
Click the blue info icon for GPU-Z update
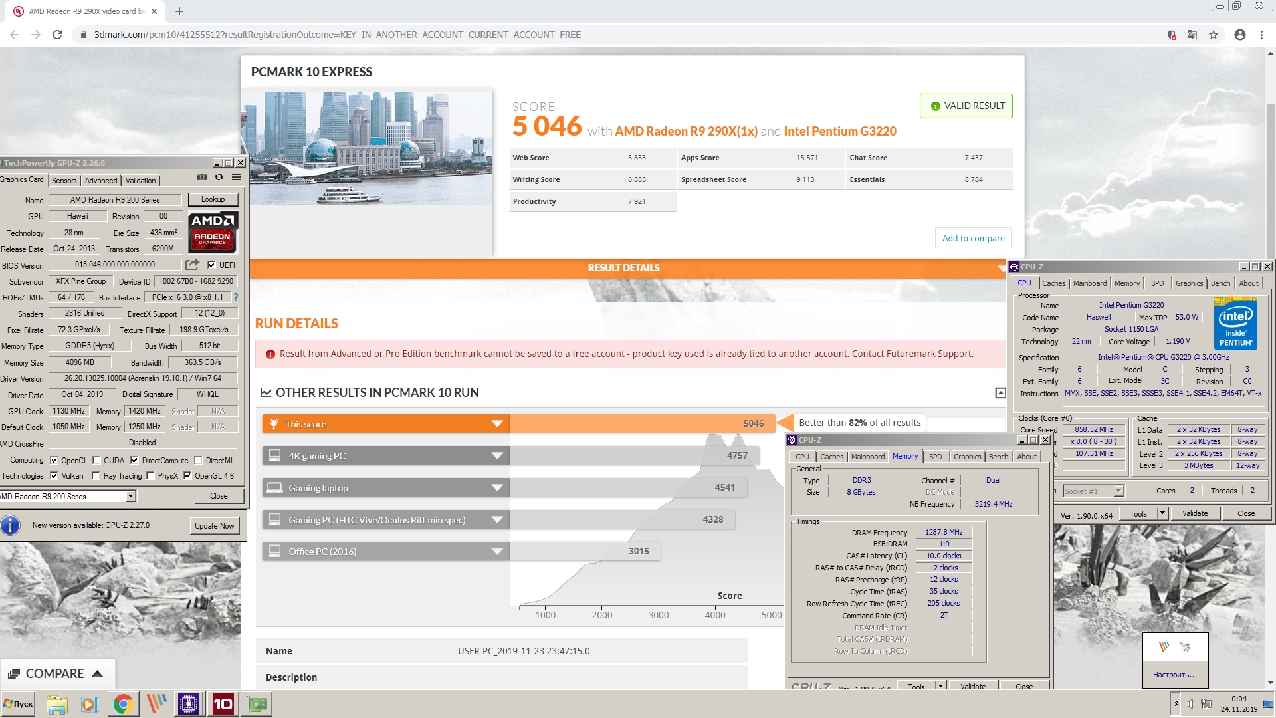[x=10, y=525]
